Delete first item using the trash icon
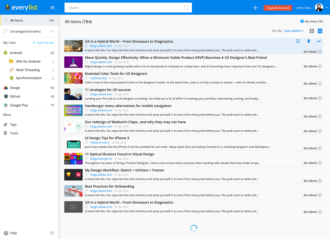 click(308, 41)
